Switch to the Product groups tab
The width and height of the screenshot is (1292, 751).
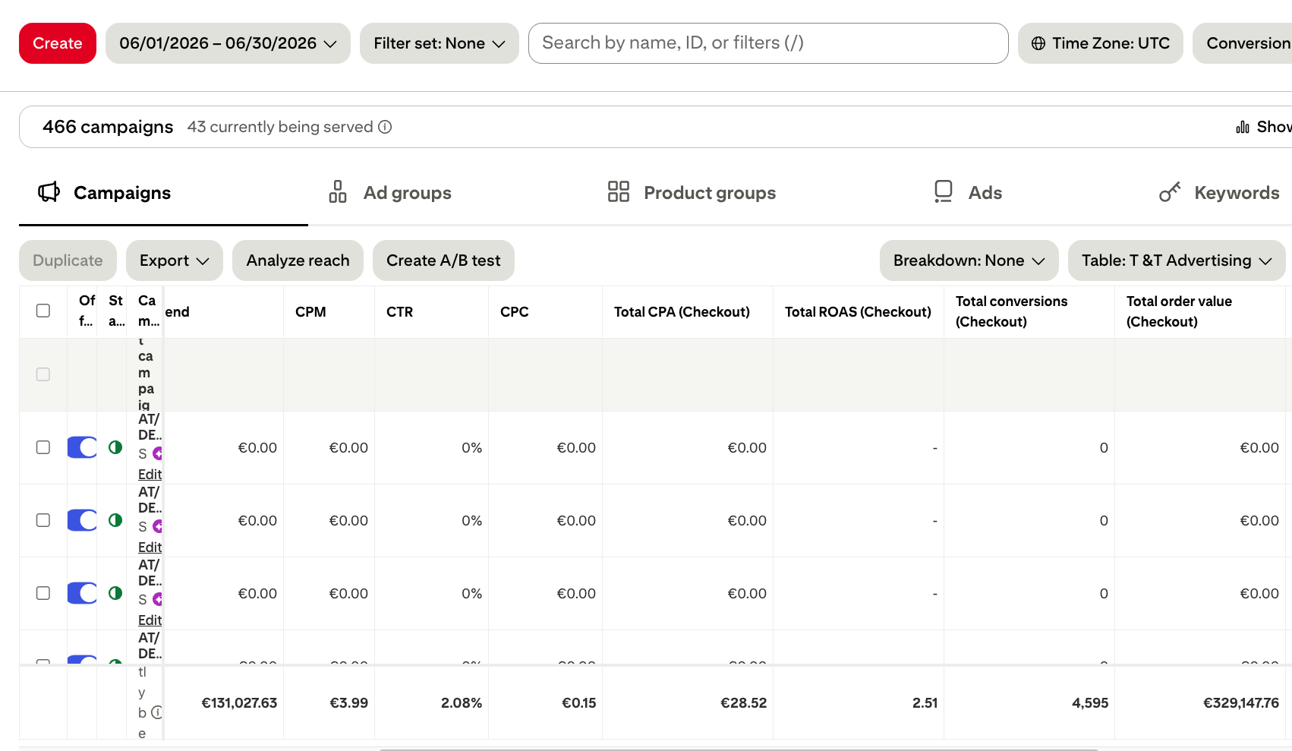(692, 193)
